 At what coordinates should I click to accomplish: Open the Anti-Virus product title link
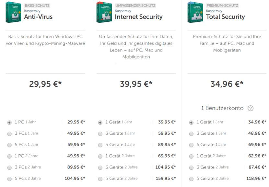[x=38, y=17]
